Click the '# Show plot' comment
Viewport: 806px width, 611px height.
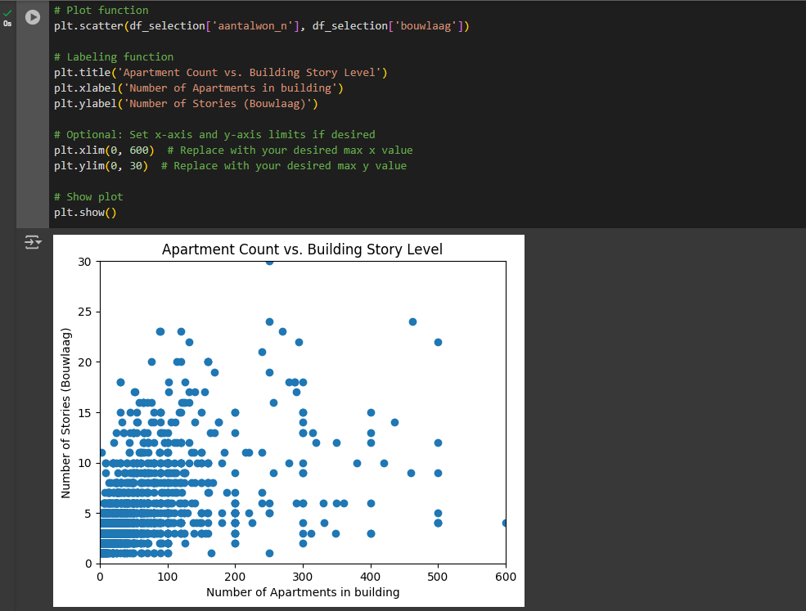tap(88, 197)
